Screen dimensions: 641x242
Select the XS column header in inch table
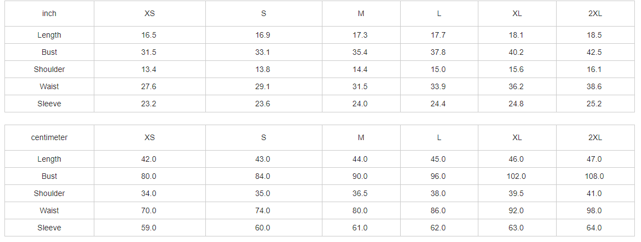point(150,13)
